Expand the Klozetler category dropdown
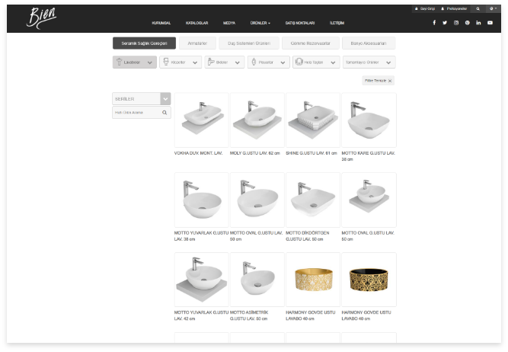Image resolution: width=508 pixels, height=352 pixels. click(181, 62)
